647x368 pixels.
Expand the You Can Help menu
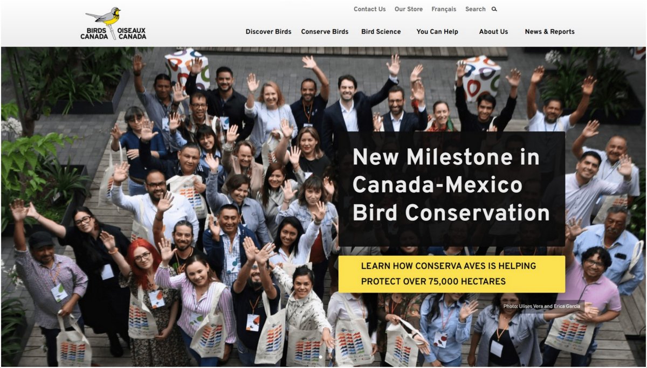coord(437,32)
